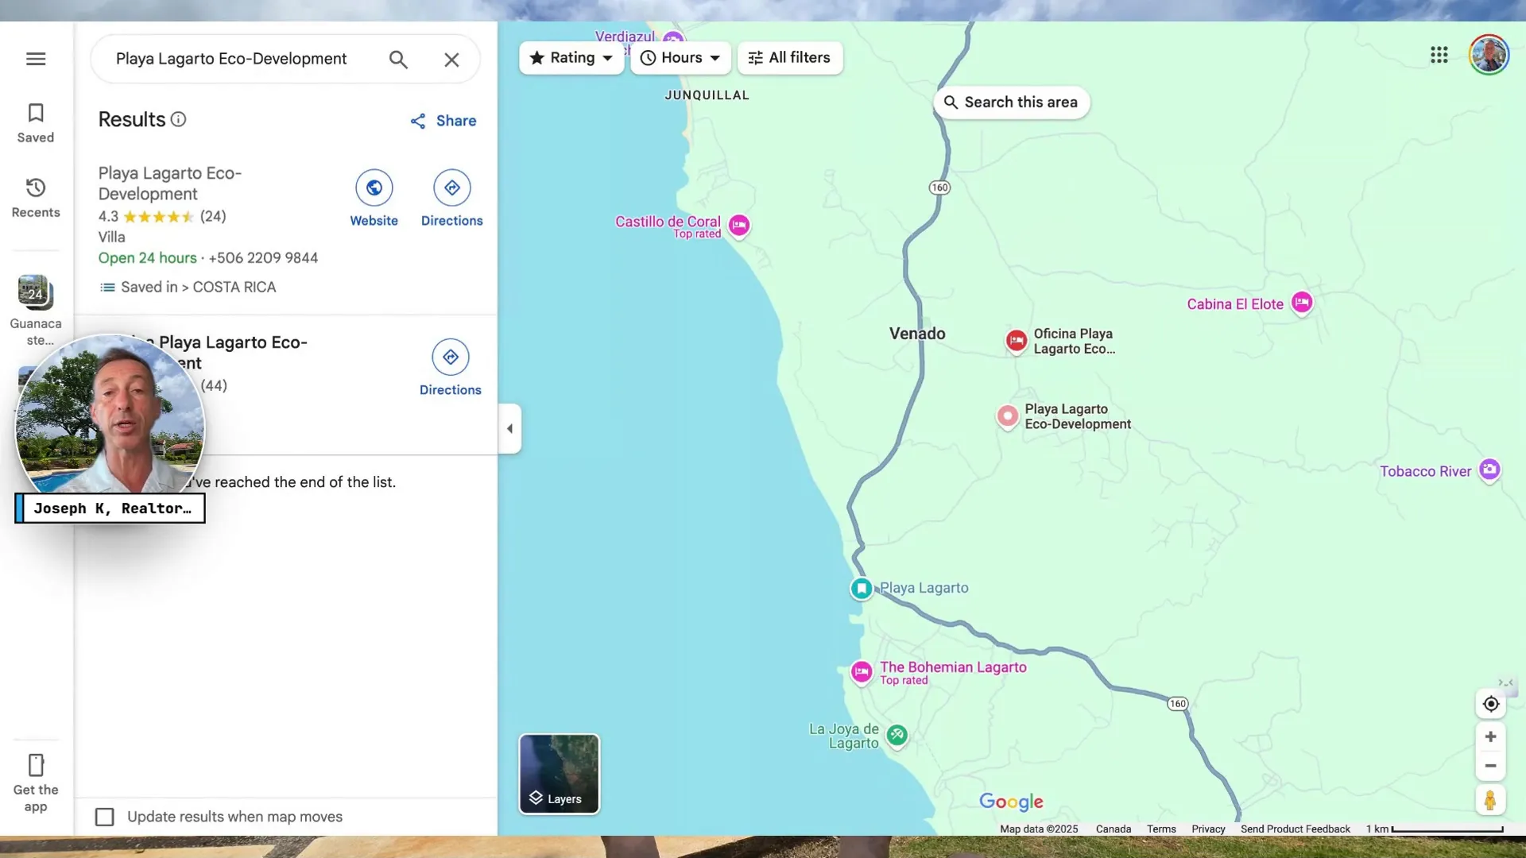Screen dimensions: 1526x858
Task: Open the hamburger main menu
Action: 36,59
